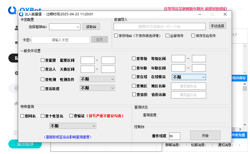
Task: Expand the 性别条件 dropdown
Action: pos(97,79)
